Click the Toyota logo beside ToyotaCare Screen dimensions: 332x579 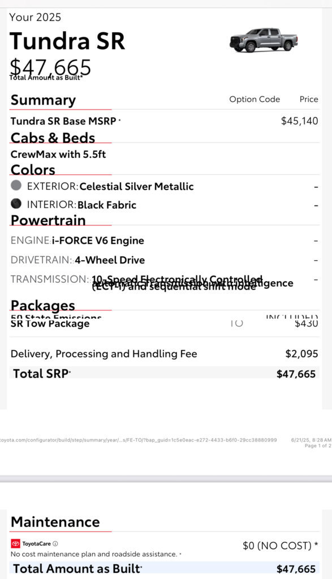pyautogui.click(x=15, y=543)
